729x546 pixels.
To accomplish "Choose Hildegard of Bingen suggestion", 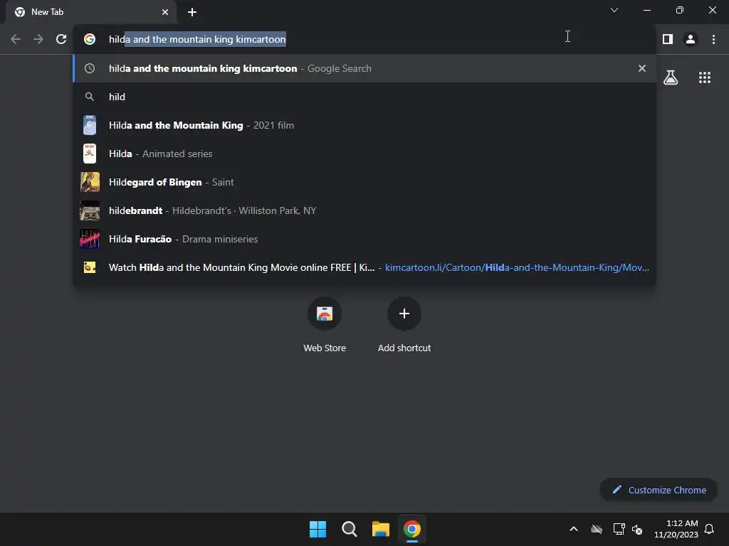I will point(364,182).
